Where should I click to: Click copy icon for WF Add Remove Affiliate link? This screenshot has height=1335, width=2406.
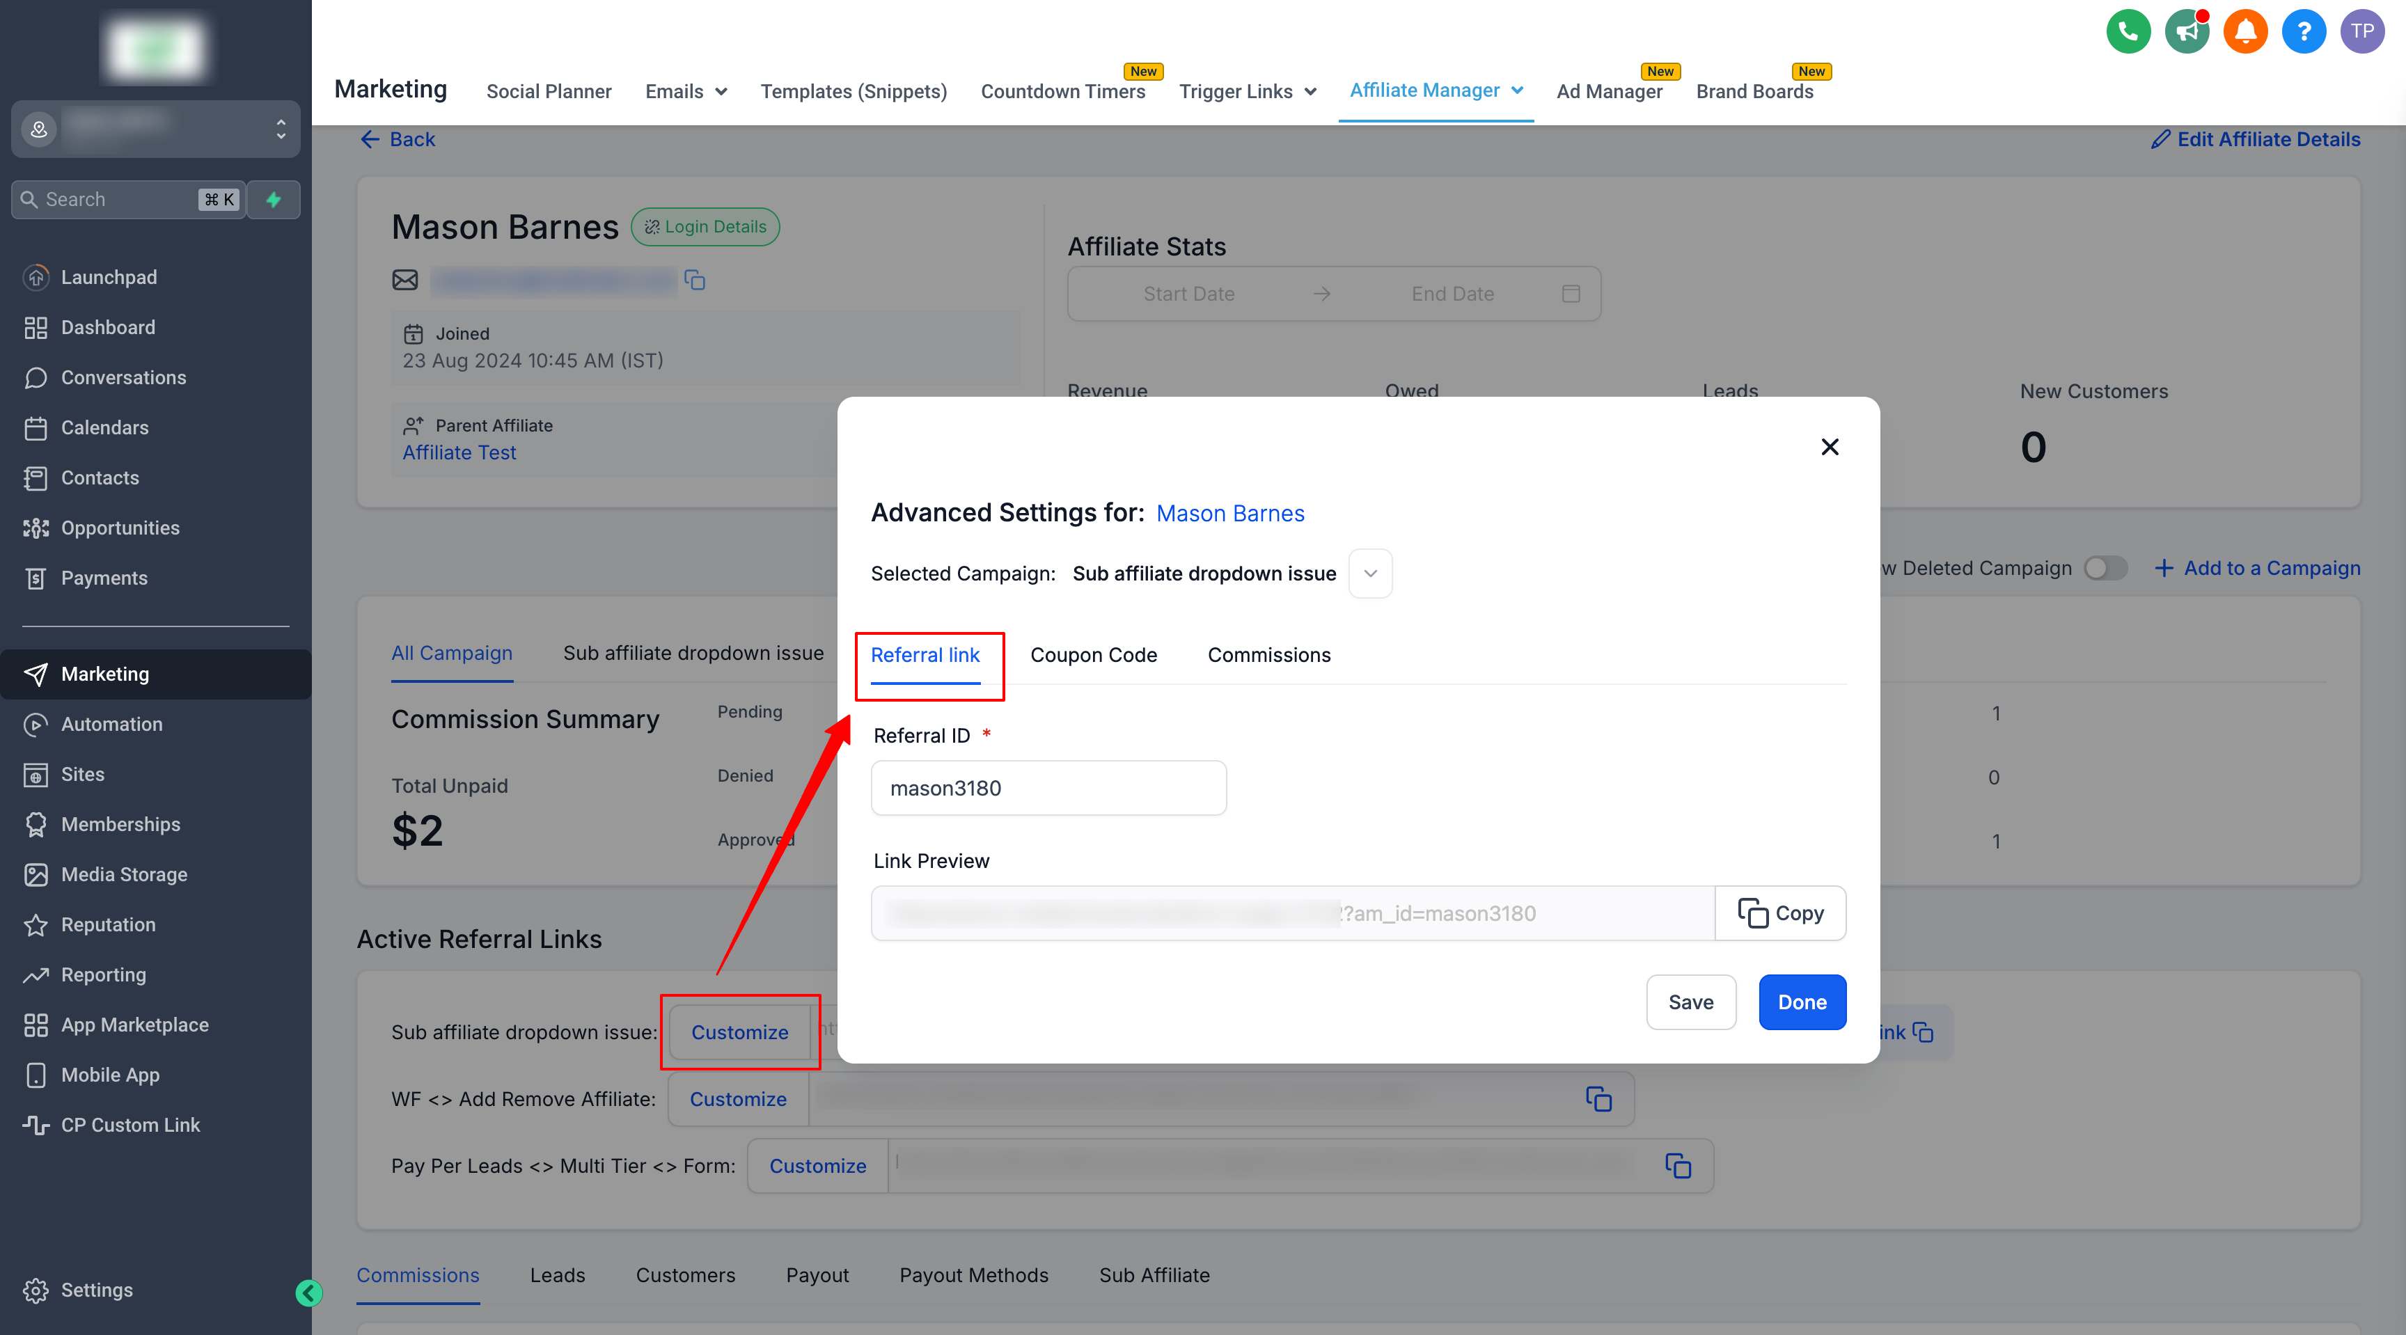coord(1598,1099)
